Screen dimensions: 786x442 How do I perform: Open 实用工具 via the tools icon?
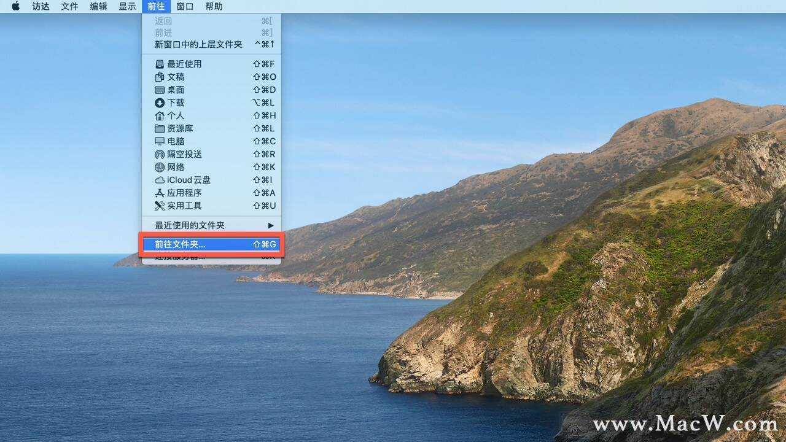click(x=160, y=206)
